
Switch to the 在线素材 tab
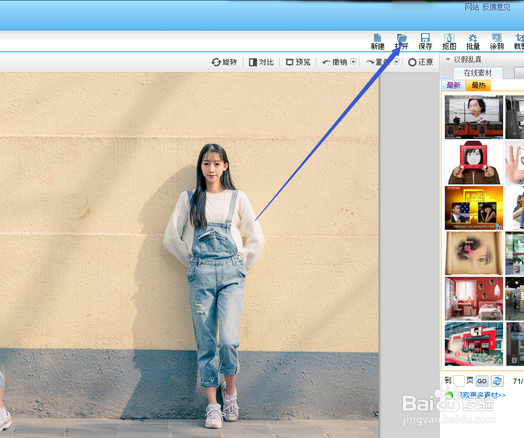point(478,73)
